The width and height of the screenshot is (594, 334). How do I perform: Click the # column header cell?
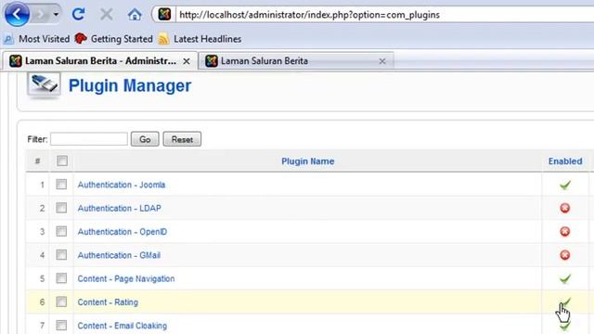pos(37,161)
